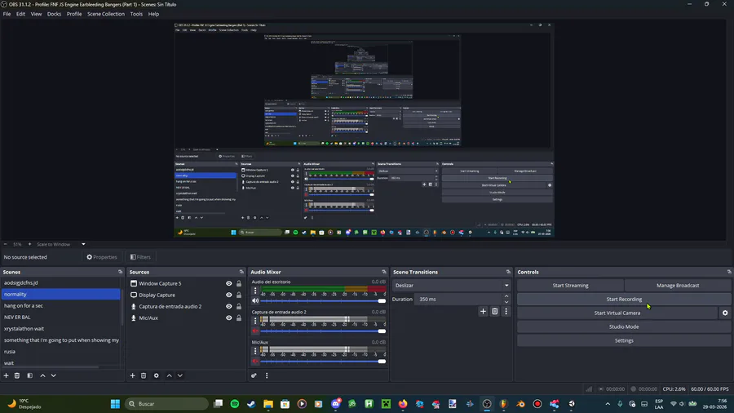Image resolution: width=734 pixels, height=413 pixels.
Task: Click Manage Broadcast button
Action: coord(678,285)
